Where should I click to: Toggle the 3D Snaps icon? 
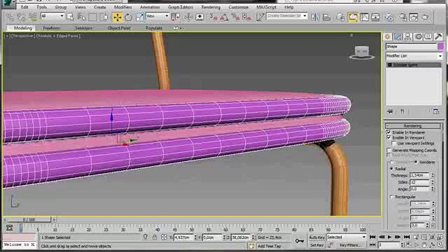point(213,16)
